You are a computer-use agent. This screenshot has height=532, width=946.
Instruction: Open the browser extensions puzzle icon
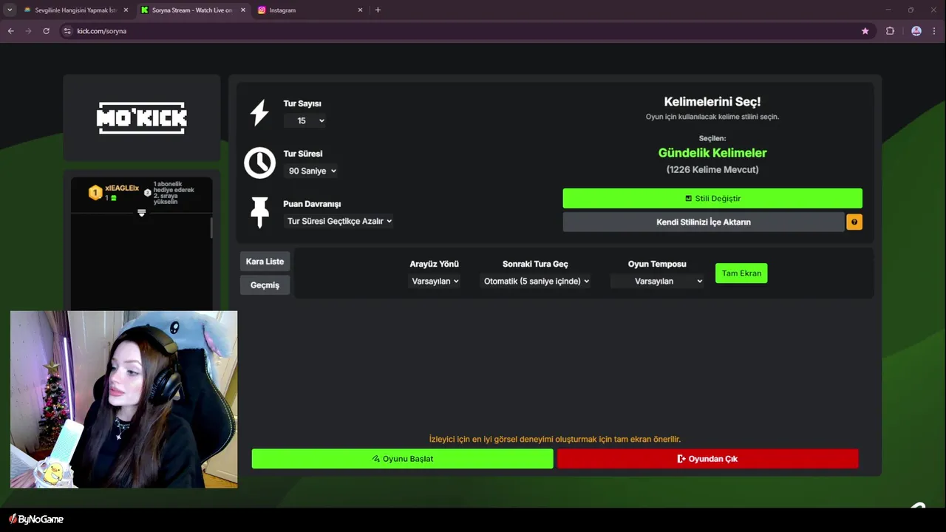pyautogui.click(x=890, y=31)
